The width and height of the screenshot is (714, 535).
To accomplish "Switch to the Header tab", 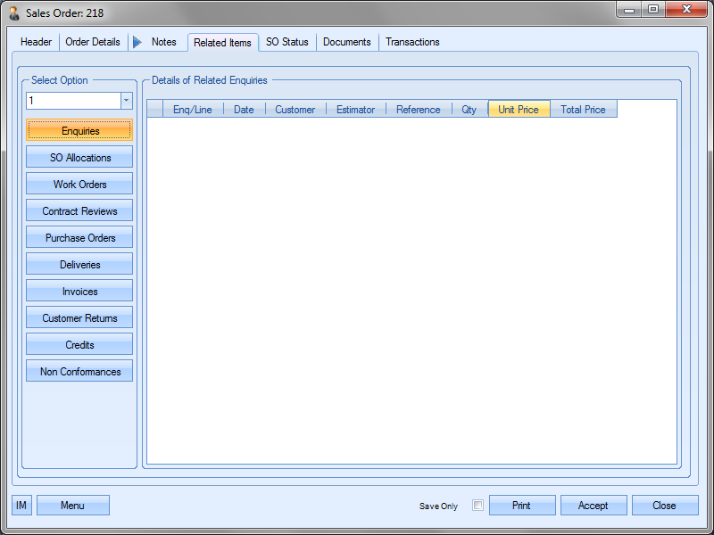I will pyautogui.click(x=37, y=42).
